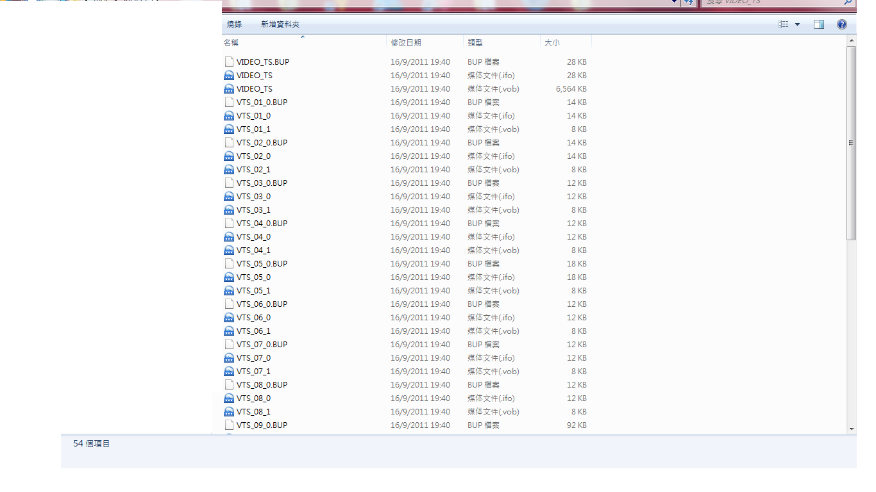
Task: Select the VTS_07_1 media file icon
Action: [x=229, y=372]
